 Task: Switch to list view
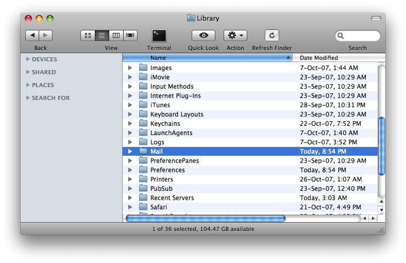coord(102,36)
